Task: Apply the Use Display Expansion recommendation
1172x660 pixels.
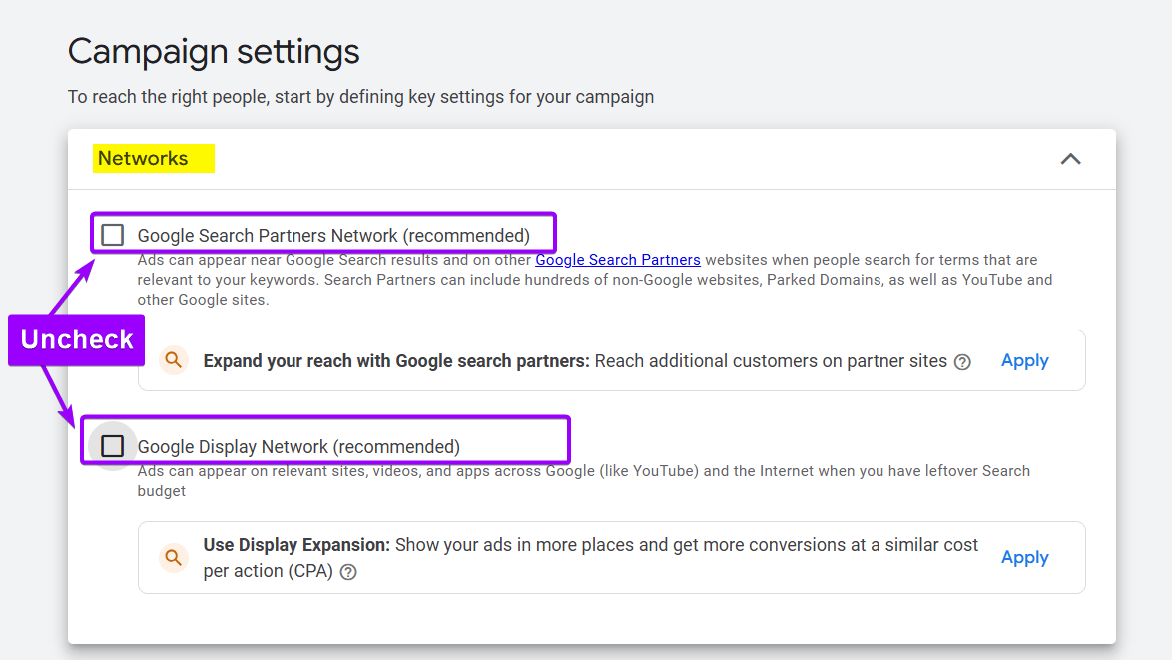Action: point(1024,557)
